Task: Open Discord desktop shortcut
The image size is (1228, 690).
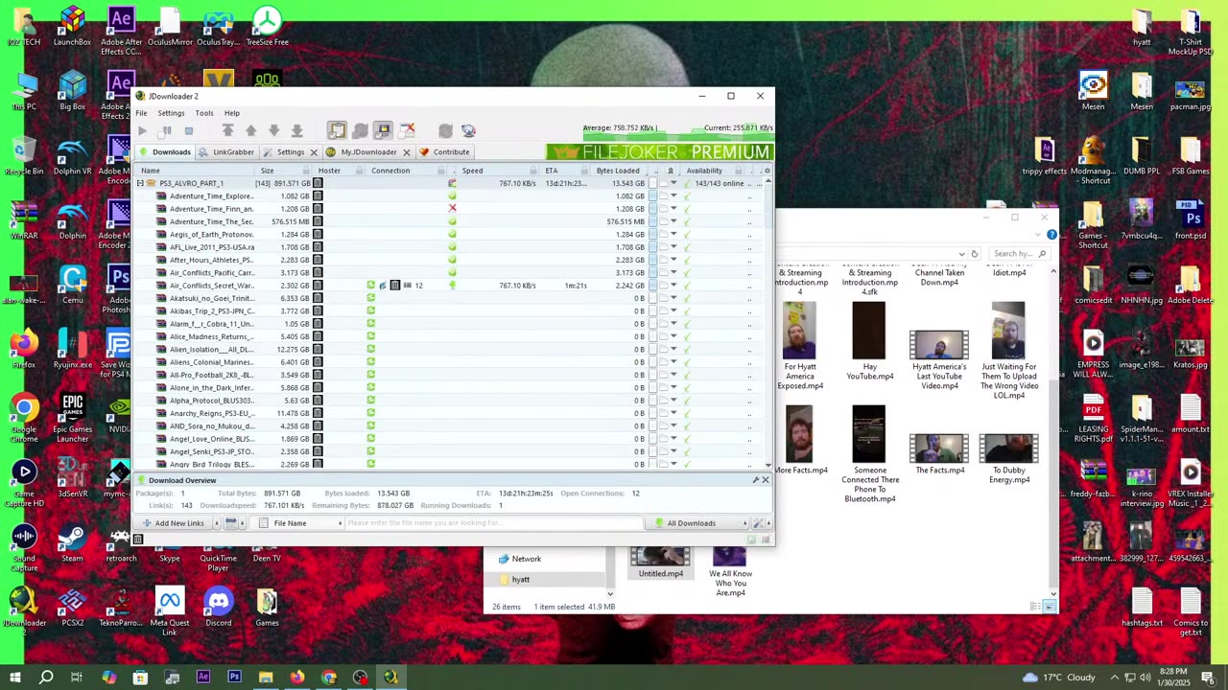Action: 219,608
